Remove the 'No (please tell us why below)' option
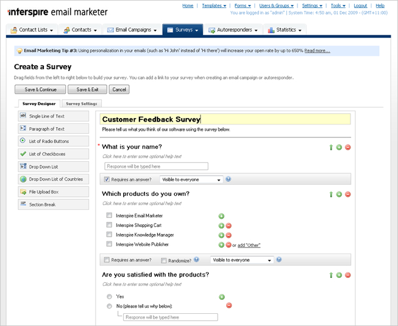Viewport: 398px width, 326px height. click(x=229, y=305)
